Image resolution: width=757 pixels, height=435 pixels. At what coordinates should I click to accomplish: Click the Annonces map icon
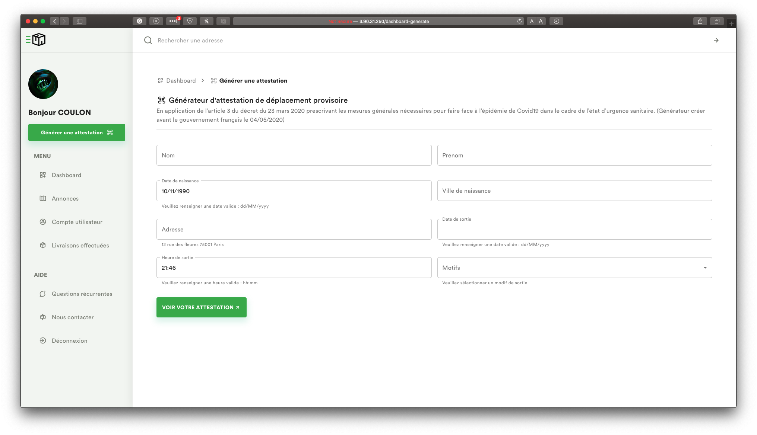point(43,198)
